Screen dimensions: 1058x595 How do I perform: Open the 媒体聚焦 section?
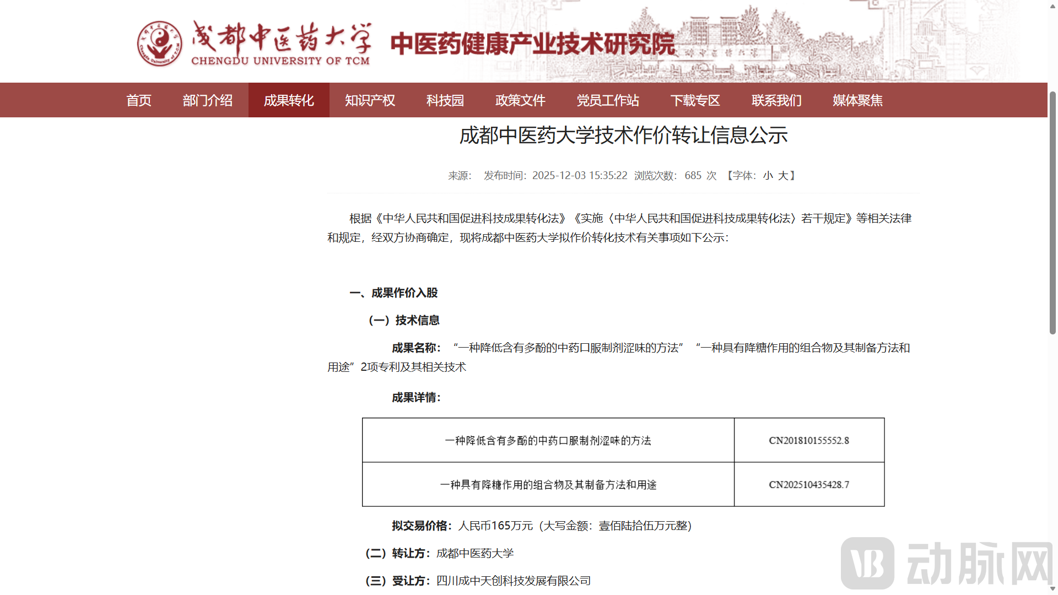point(857,100)
